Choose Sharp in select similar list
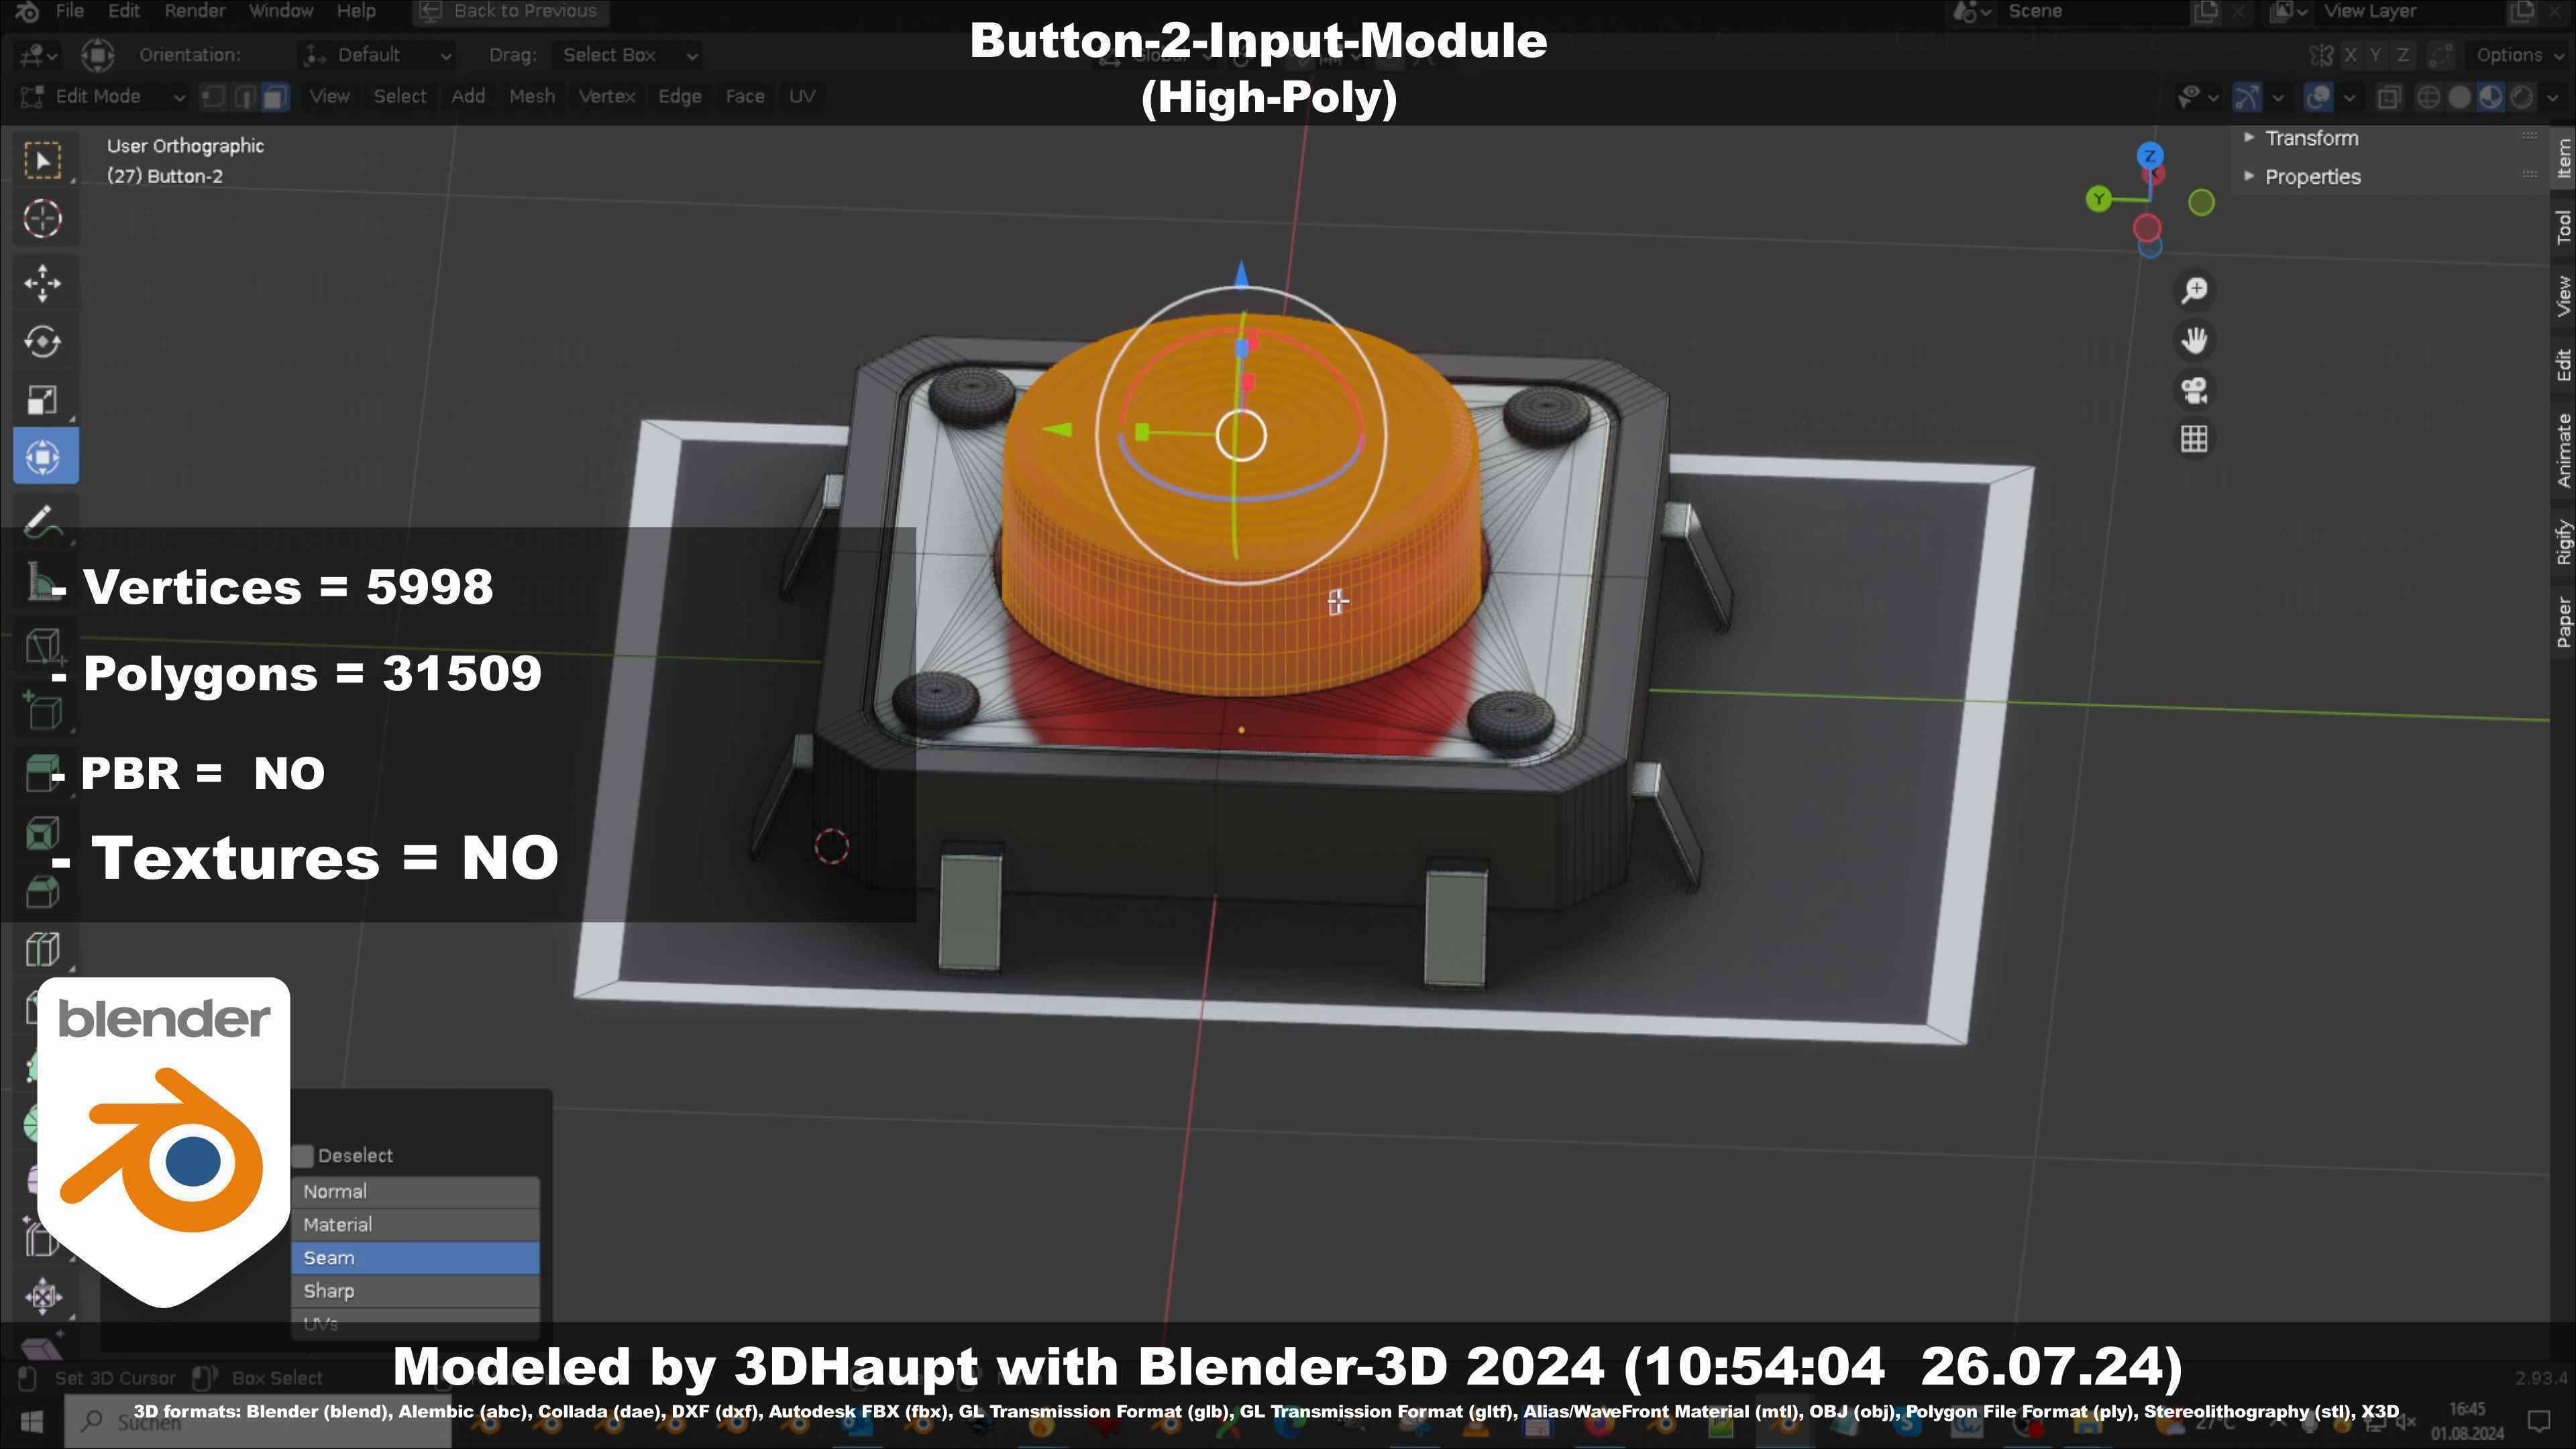2576x1449 pixels. (x=415, y=1291)
